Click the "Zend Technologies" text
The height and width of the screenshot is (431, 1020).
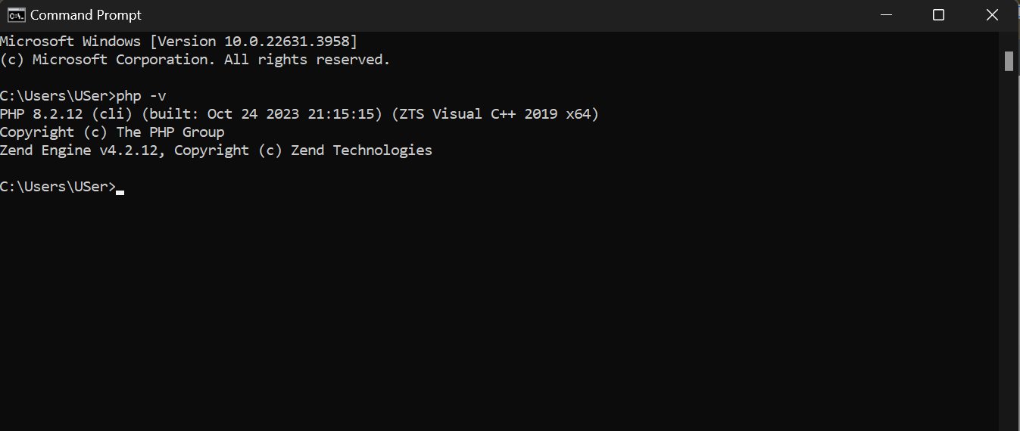(382, 150)
